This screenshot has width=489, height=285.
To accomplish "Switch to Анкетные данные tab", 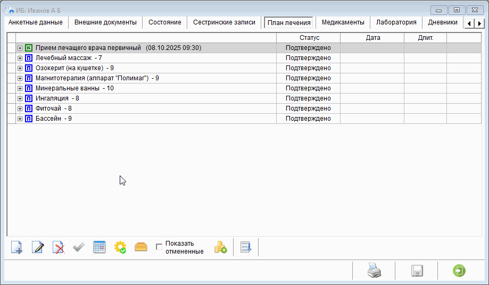I will point(36,22).
